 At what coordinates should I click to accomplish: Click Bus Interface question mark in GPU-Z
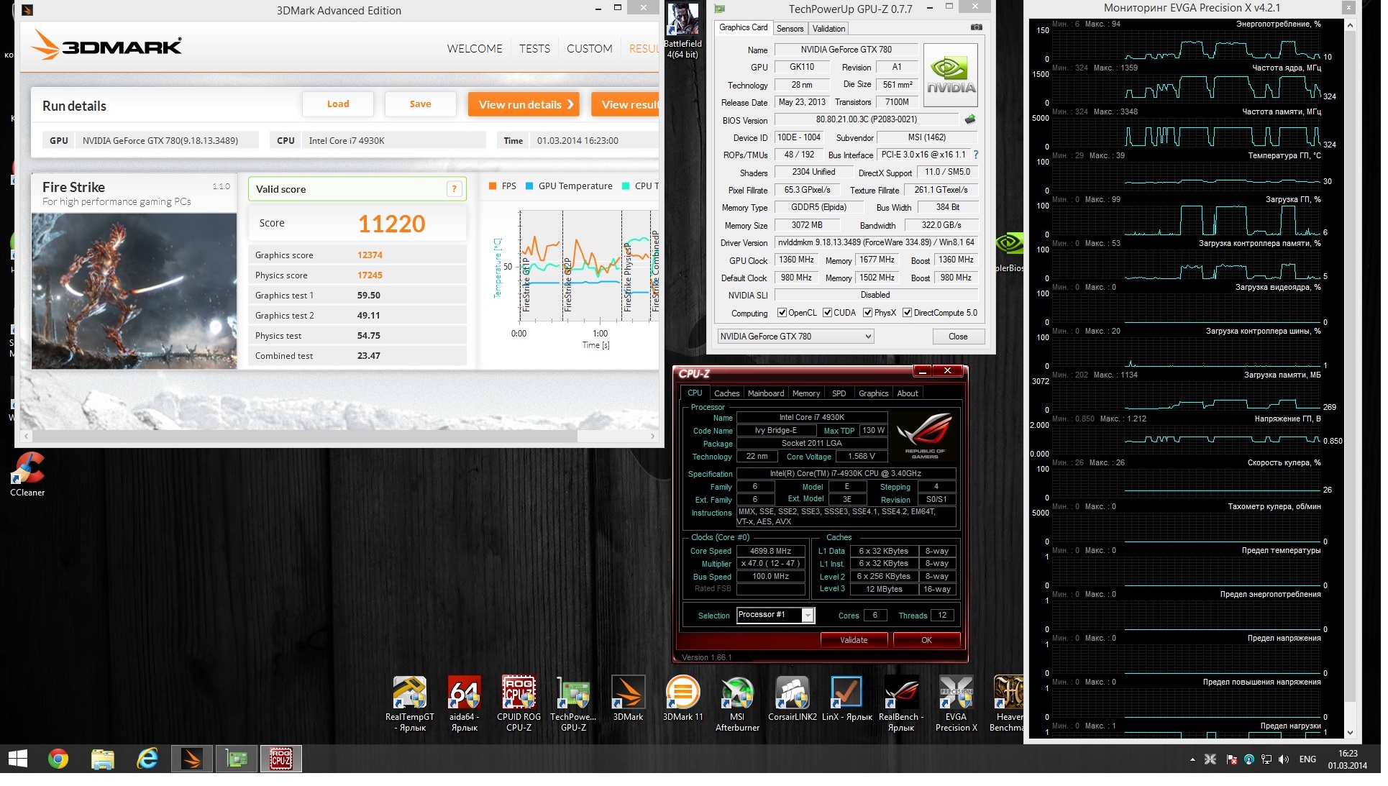point(976,155)
